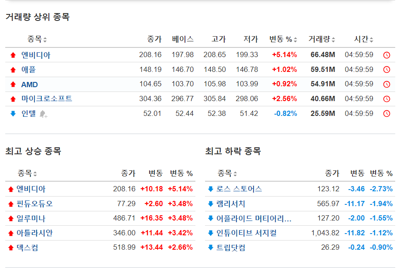Click the blue down arrow beside 인텔
Image resolution: width=407 pixels, height=268 pixels.
13,114
